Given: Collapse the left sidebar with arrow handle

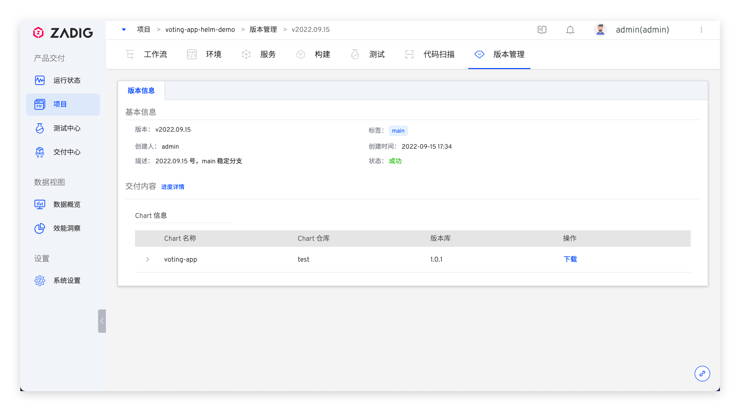Looking at the screenshot, I should tap(102, 321).
